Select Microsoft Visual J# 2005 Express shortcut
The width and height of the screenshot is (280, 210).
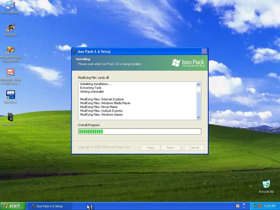[x=11, y=77]
